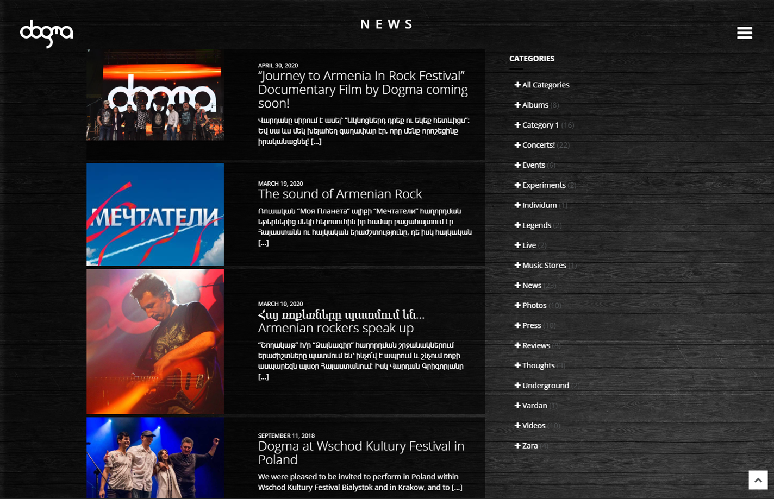Image resolution: width=774 pixels, height=499 pixels.
Task: Click plus icon beside Music Stores
Action: coord(517,266)
